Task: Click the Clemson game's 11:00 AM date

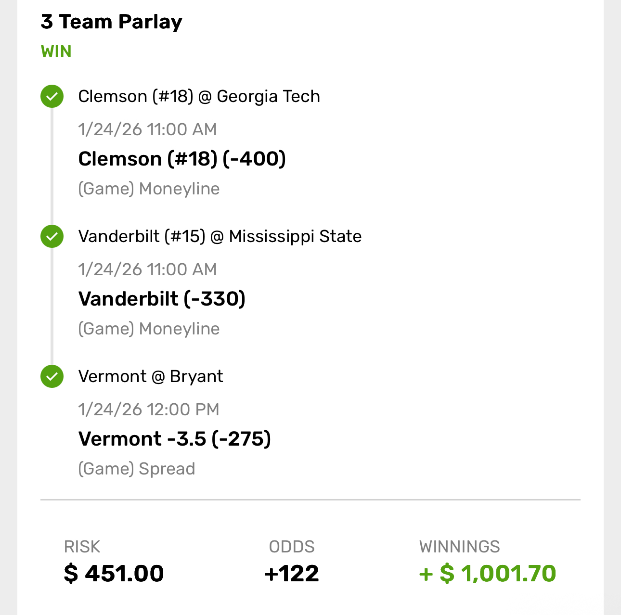Action: pos(147,129)
